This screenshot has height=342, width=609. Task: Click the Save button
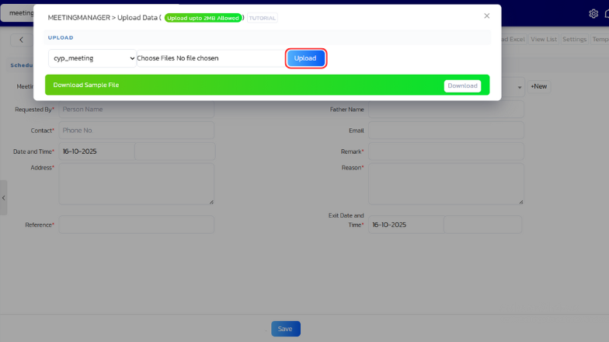point(285,329)
